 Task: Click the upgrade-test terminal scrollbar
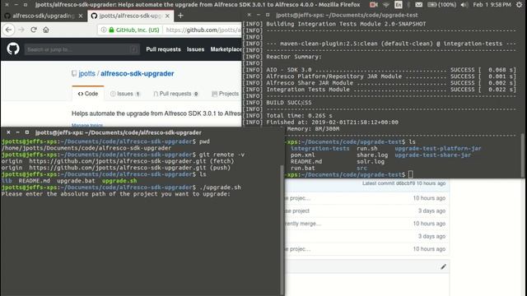click(522, 155)
